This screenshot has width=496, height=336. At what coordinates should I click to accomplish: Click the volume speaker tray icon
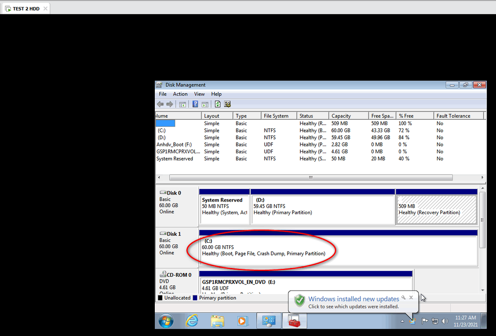[x=445, y=321]
